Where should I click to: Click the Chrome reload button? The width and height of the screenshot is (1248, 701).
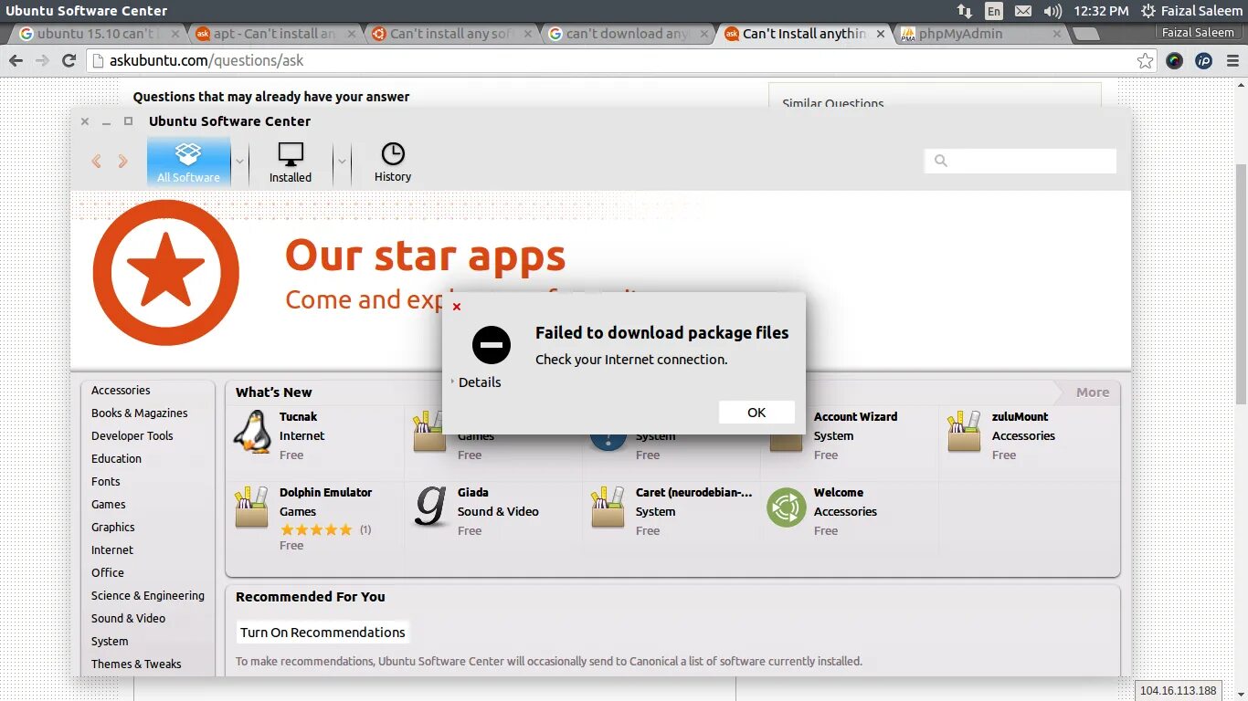(x=69, y=60)
